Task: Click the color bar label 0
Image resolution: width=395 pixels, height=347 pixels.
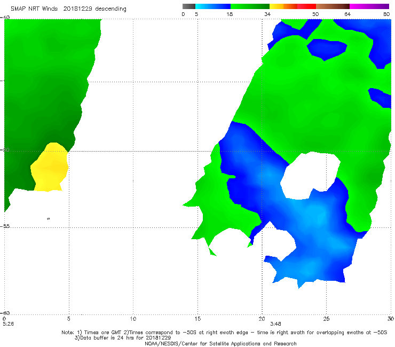Action: pyautogui.click(x=184, y=14)
